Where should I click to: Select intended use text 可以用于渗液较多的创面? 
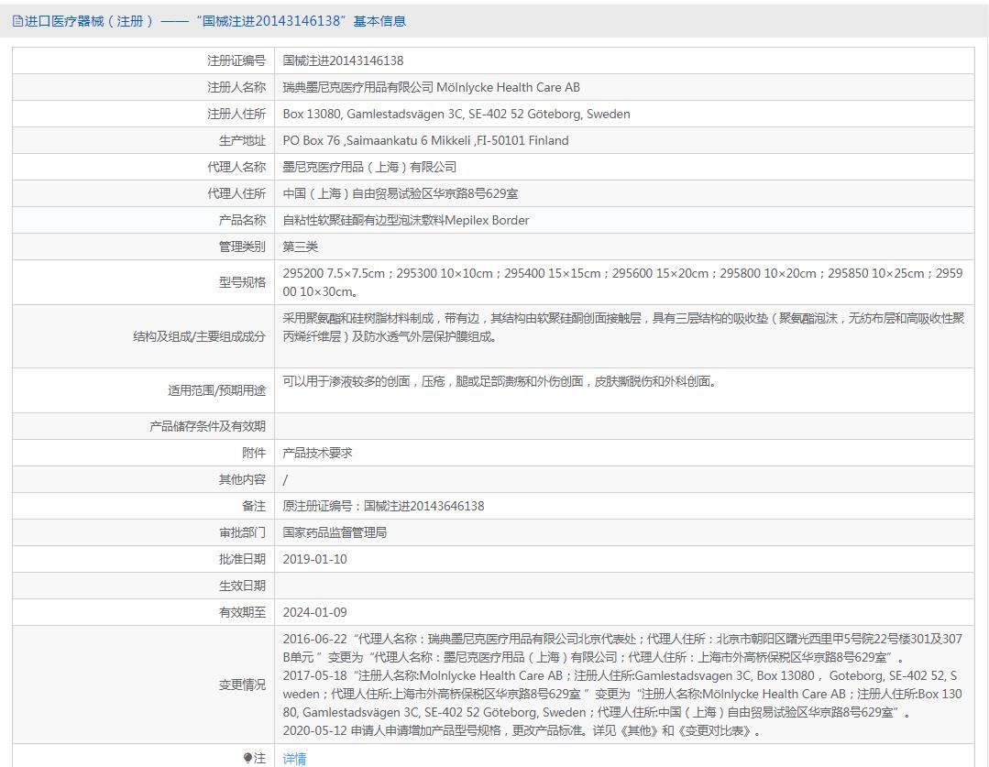[x=500, y=381]
